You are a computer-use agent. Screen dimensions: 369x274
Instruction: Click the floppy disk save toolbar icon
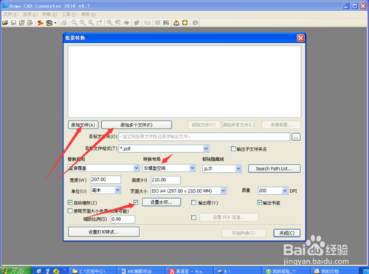point(14,23)
